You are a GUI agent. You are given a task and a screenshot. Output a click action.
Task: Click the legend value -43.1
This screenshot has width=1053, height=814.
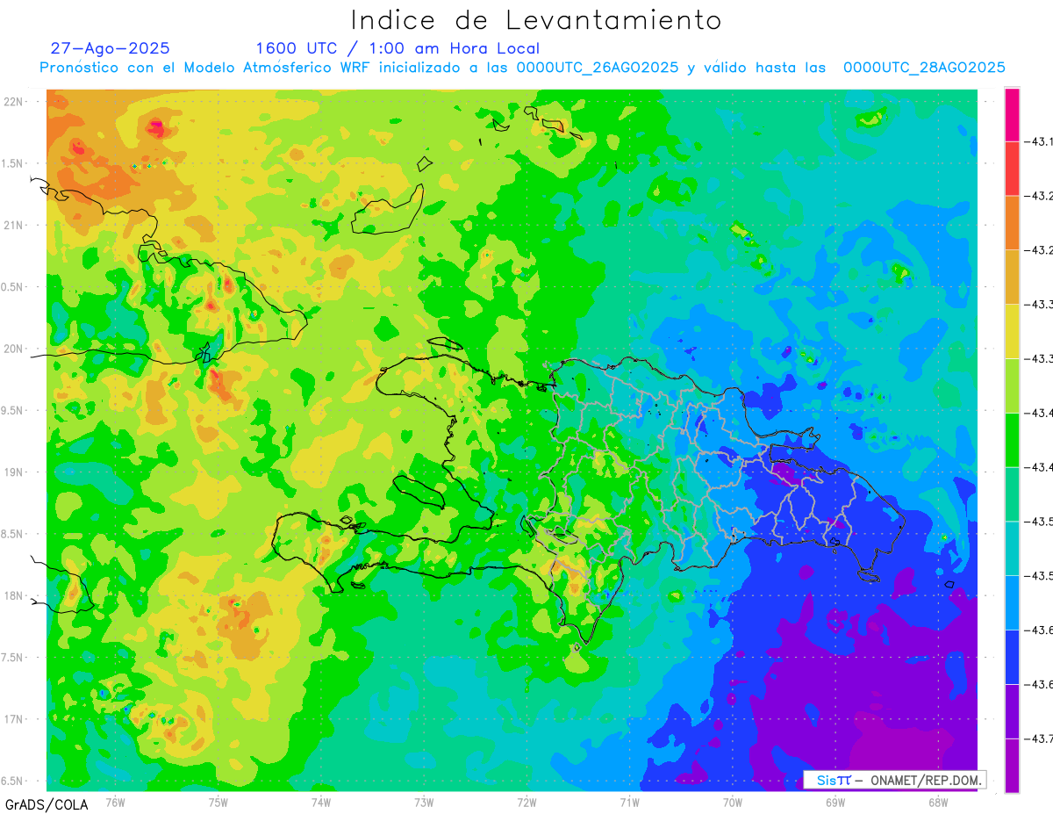(x=1040, y=141)
